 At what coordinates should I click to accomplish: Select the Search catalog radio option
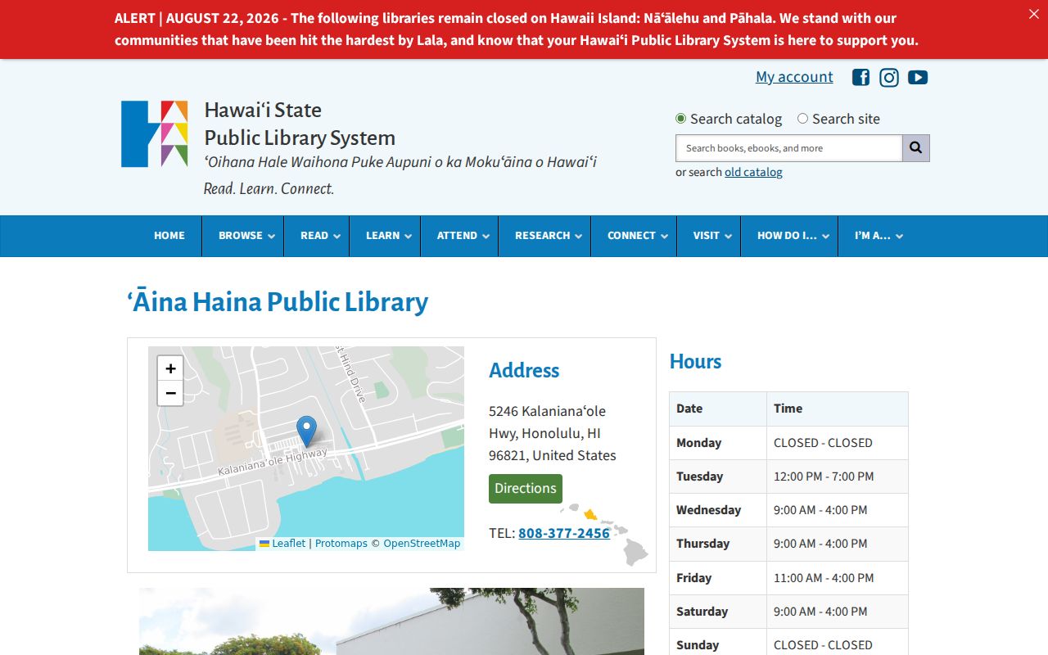click(680, 119)
